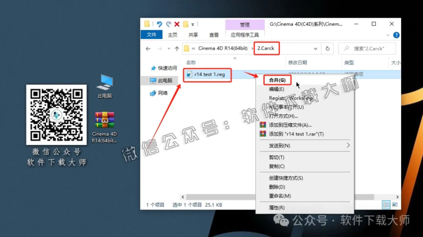Open the 查看 ribbon tab
Image resolution: width=423 pixels, height=237 pixels.
(214, 35)
